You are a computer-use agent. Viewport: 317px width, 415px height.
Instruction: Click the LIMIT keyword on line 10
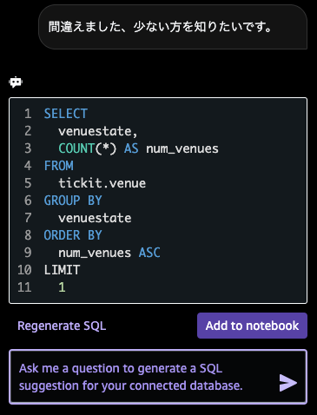click(x=62, y=270)
